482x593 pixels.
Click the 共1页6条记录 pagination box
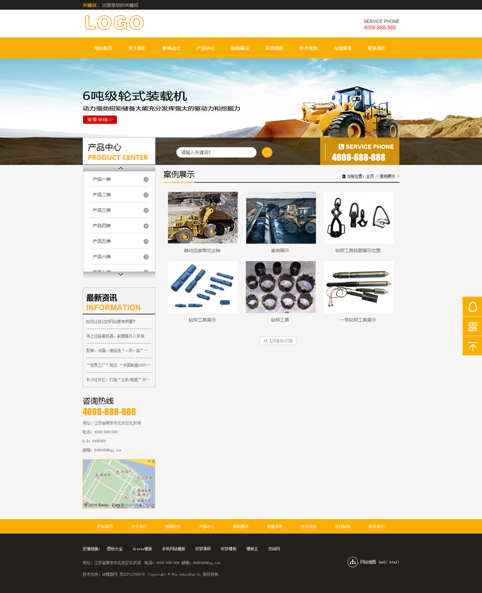[x=278, y=341]
